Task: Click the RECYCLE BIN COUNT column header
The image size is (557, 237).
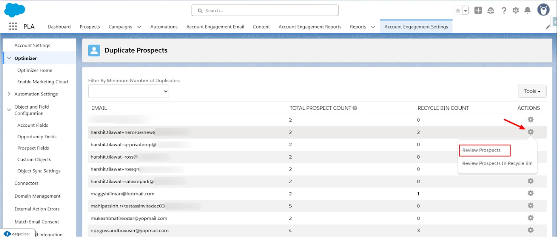Action: click(x=443, y=108)
